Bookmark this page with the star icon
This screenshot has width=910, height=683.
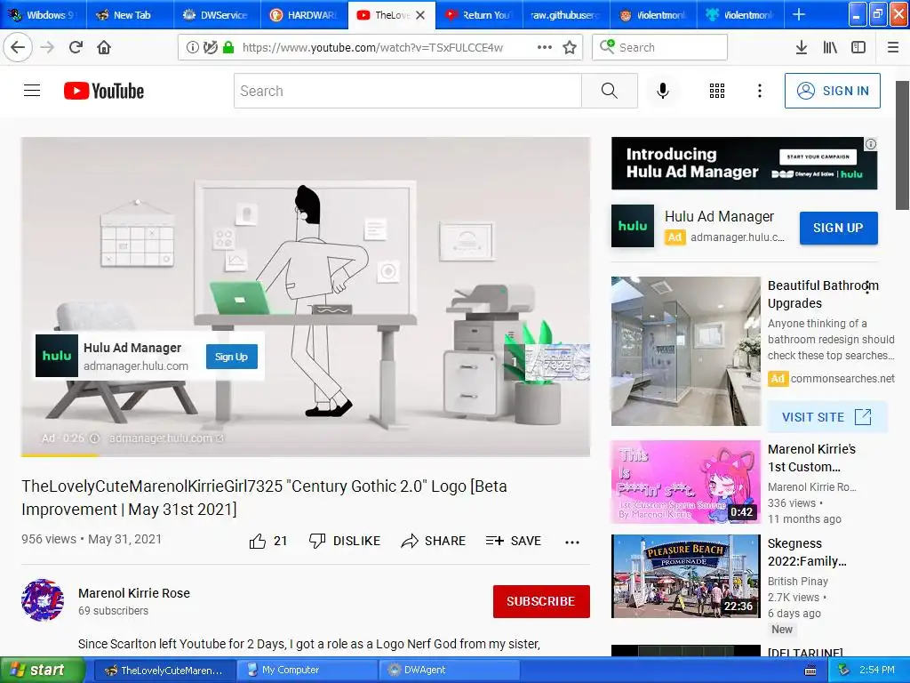[570, 47]
